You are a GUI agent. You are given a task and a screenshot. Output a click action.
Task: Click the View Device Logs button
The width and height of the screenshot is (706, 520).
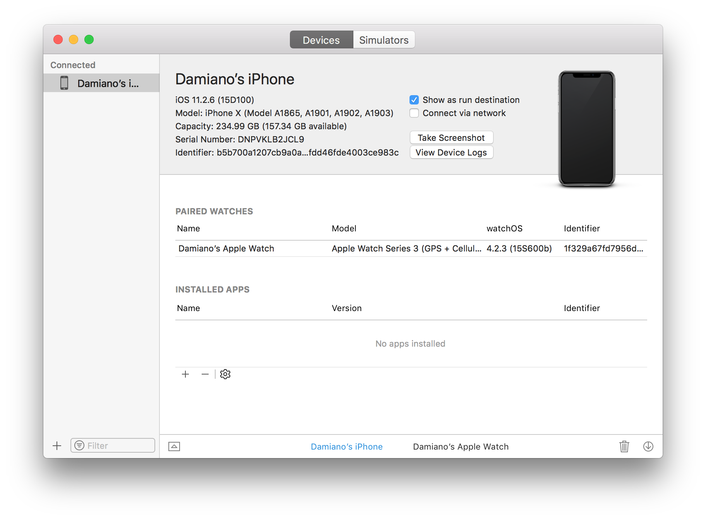click(x=451, y=152)
